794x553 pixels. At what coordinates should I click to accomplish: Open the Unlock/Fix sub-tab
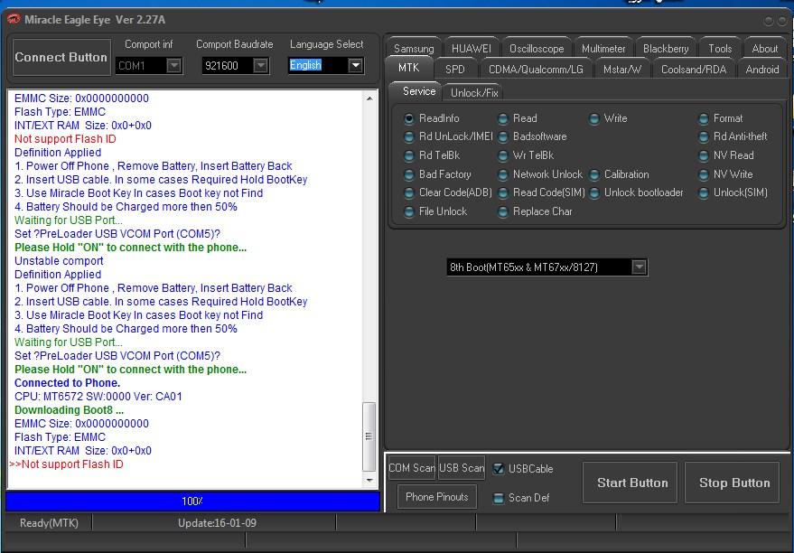(474, 93)
